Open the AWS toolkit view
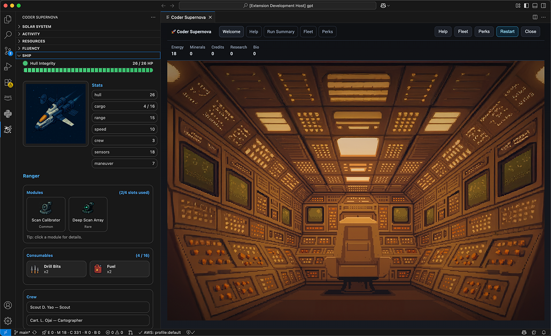Image resolution: width=551 pixels, height=336 pixels. [x=8, y=98]
